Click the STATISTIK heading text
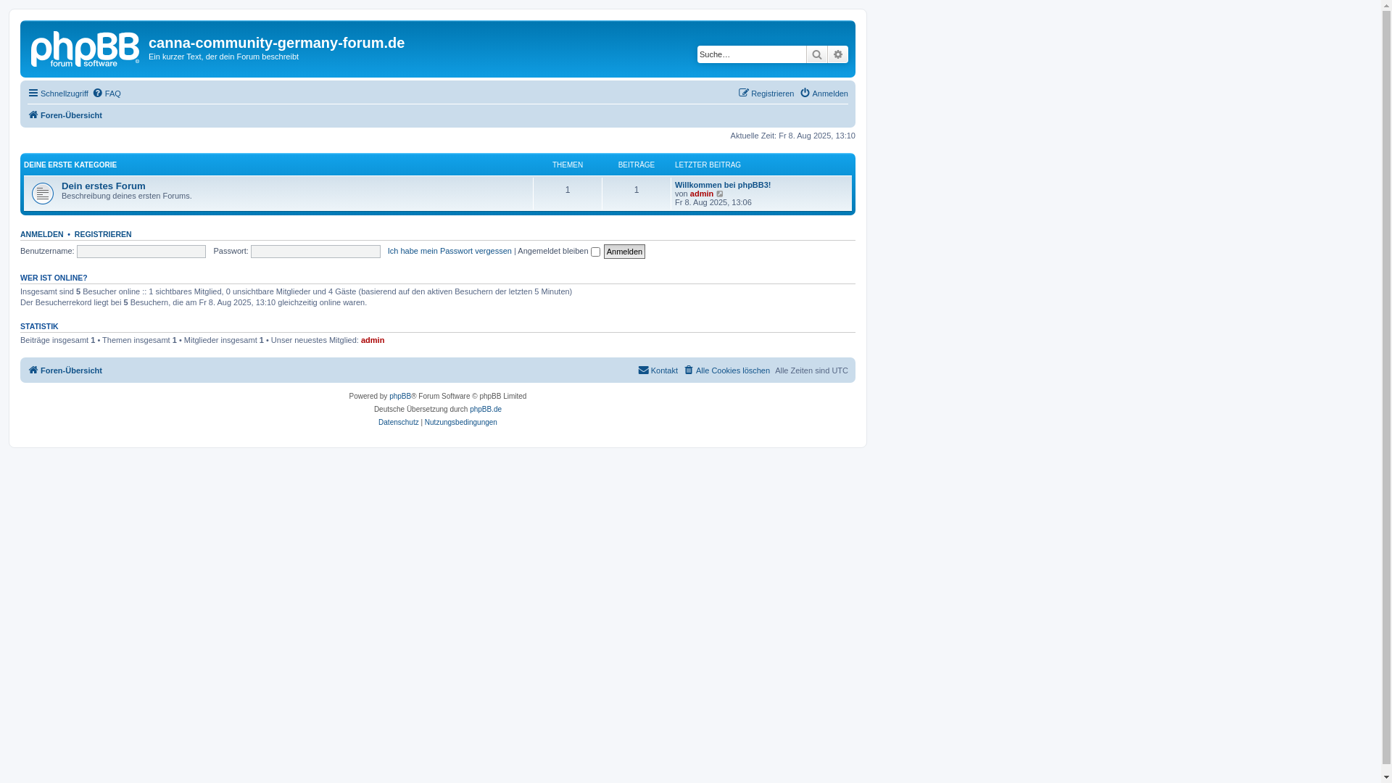1392x783 pixels. [x=39, y=326]
